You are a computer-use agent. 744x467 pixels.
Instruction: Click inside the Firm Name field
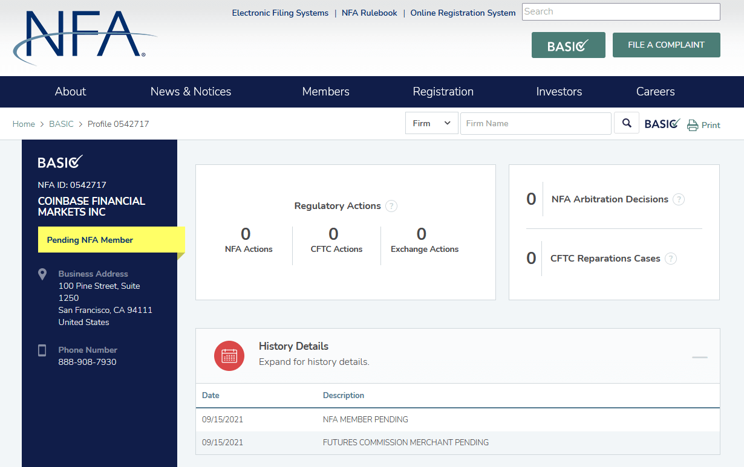coord(535,123)
